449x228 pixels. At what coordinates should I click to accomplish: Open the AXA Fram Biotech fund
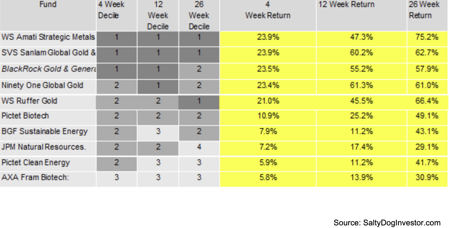(35, 177)
